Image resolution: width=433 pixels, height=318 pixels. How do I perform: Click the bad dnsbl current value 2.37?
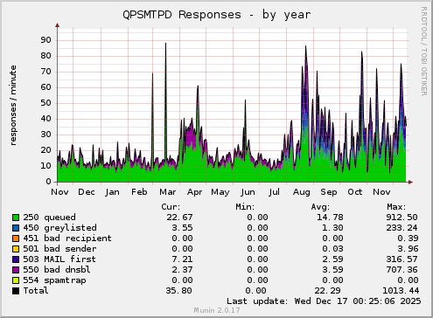pos(182,270)
